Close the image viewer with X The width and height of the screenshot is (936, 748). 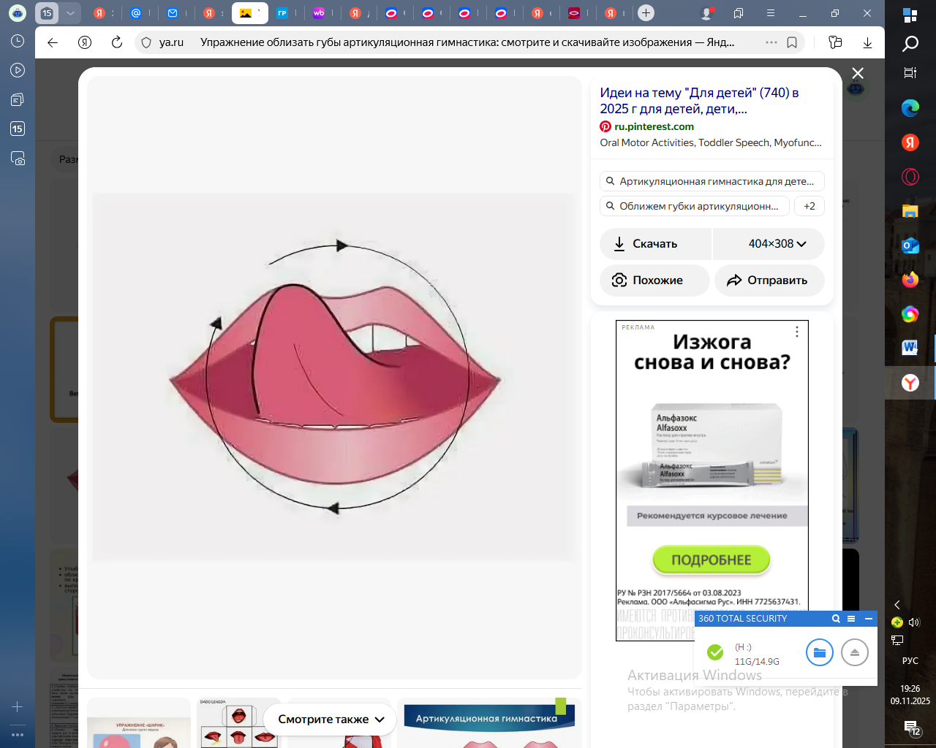[858, 73]
